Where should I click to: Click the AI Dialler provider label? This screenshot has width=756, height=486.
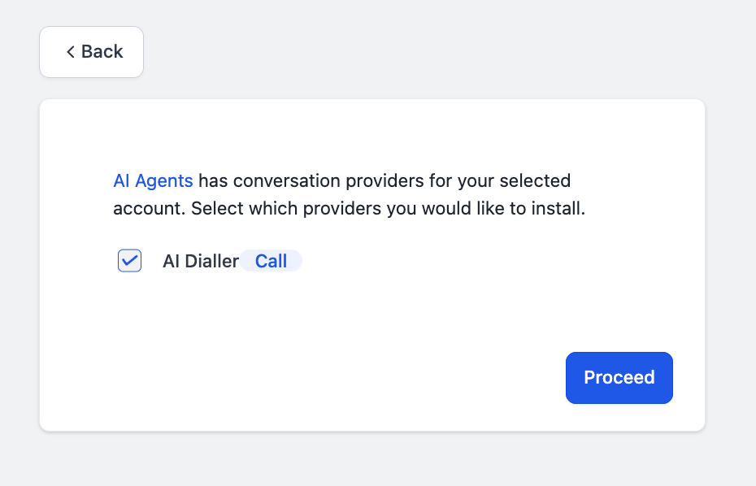coord(199,260)
